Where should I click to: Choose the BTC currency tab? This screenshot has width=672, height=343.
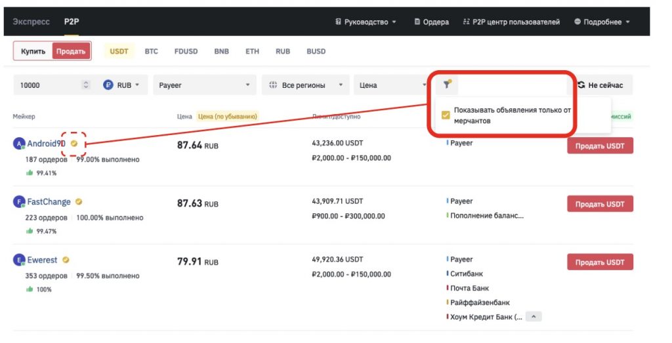coord(152,51)
